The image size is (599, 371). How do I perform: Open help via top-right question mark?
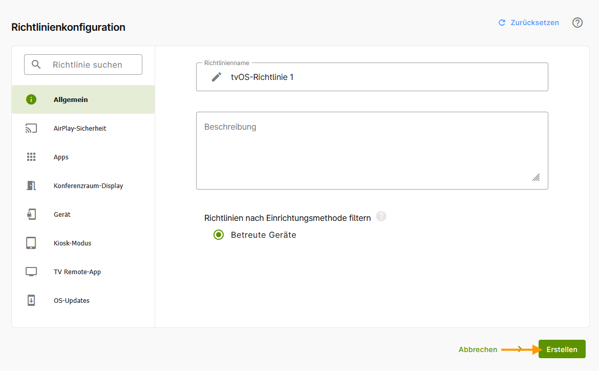[577, 23]
